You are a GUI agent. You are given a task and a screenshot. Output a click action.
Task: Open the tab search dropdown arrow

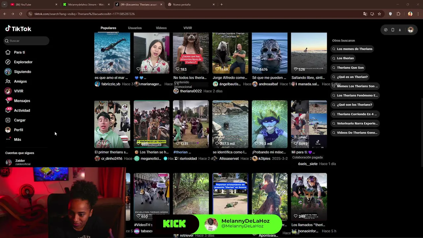4,5
